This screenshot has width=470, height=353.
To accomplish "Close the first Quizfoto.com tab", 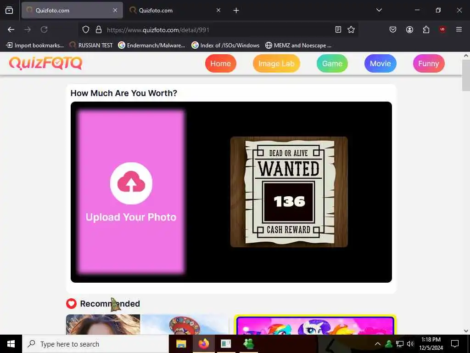I will pyautogui.click(x=115, y=10).
